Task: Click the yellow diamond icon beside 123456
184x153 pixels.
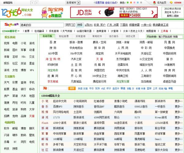Action: 171,2
